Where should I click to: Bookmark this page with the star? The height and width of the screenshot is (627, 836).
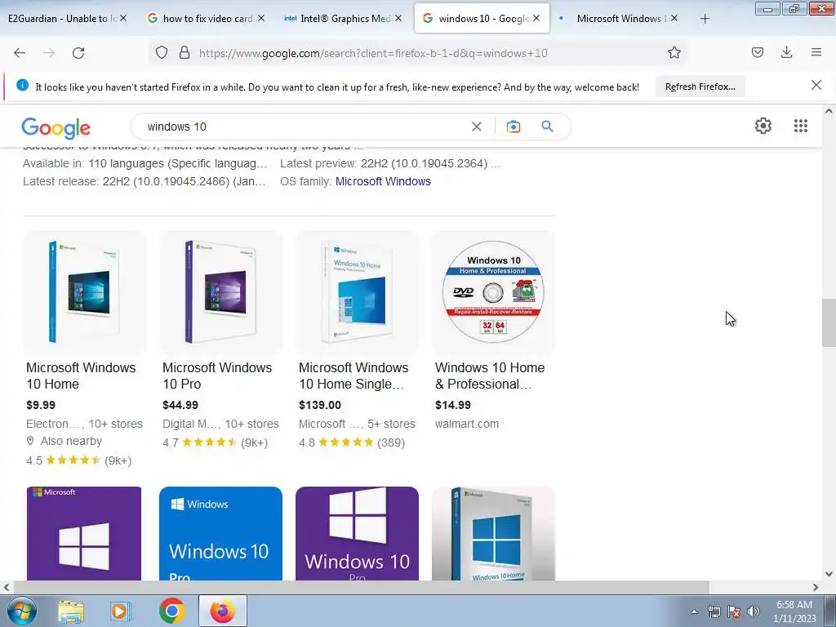pos(674,52)
